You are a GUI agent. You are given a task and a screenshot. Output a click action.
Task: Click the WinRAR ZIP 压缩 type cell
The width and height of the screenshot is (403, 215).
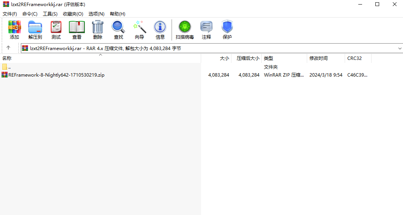pyautogui.click(x=284, y=75)
